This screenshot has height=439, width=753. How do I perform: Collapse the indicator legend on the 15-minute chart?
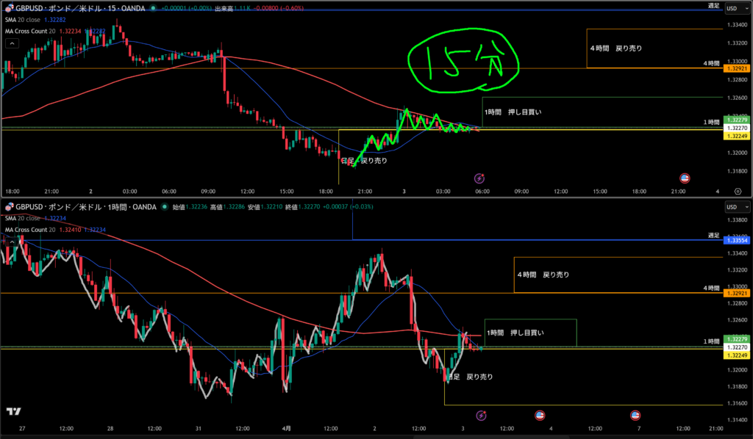pos(11,43)
